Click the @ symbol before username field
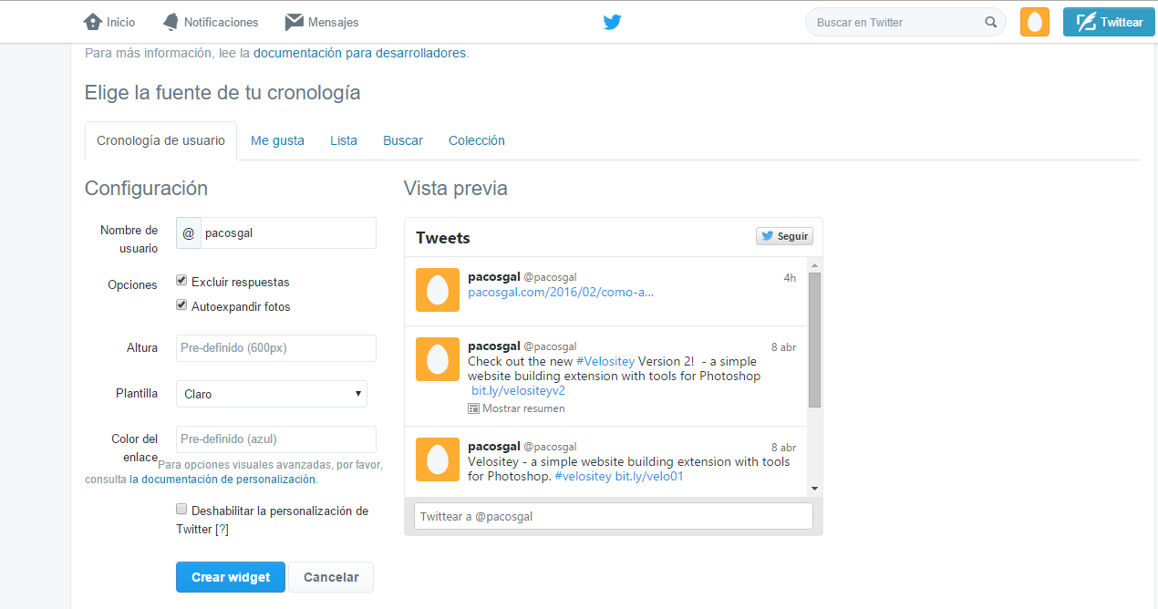Viewport: 1158px width, 609px height. pos(189,232)
